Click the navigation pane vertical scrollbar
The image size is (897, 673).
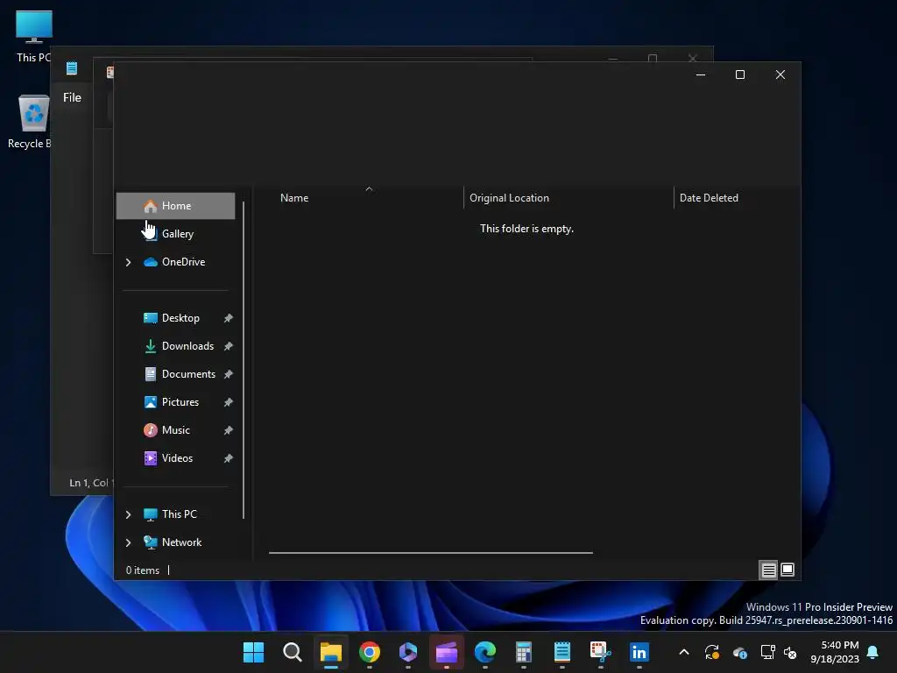pyautogui.click(x=244, y=360)
